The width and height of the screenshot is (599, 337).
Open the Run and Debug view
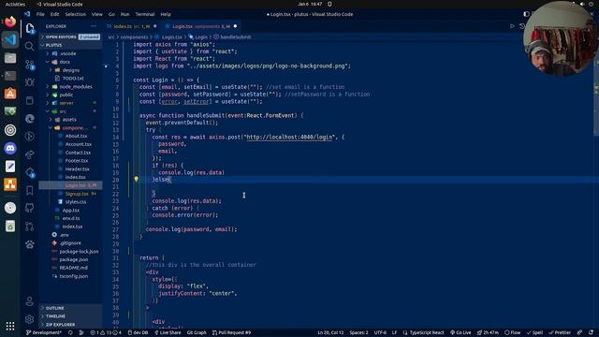pos(29,82)
